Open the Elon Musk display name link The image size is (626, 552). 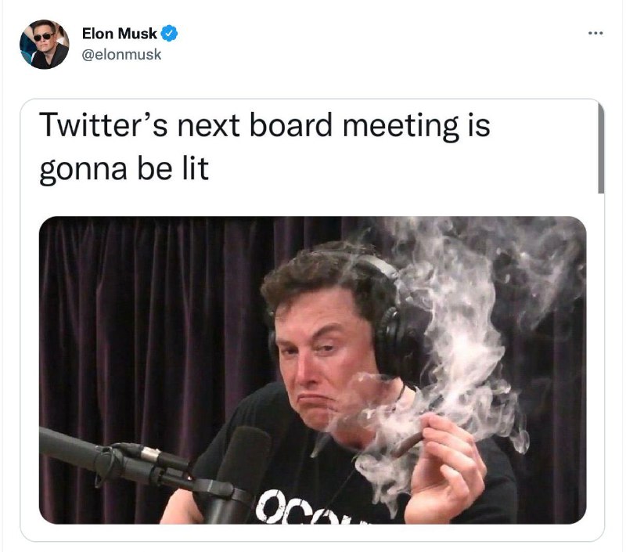(x=120, y=34)
